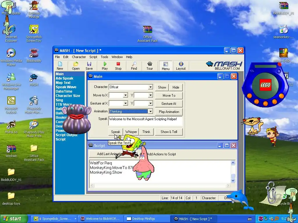Select the MyPal 68 desktop icon
The height and width of the screenshot is (223, 298).
point(11,127)
